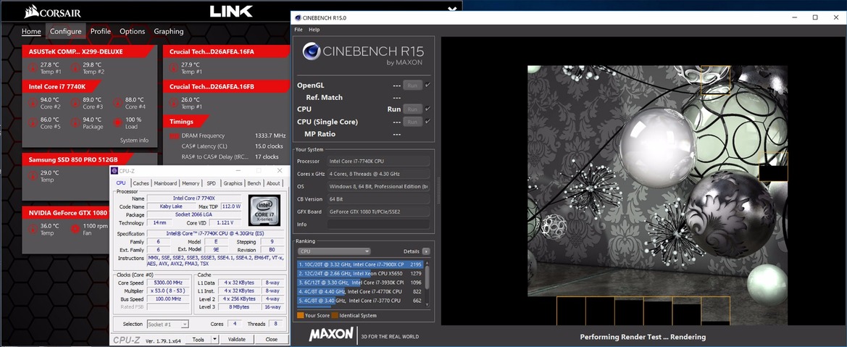Switch to Home tab in Corsair Link
Screen dimensions: 847x347
(x=31, y=31)
